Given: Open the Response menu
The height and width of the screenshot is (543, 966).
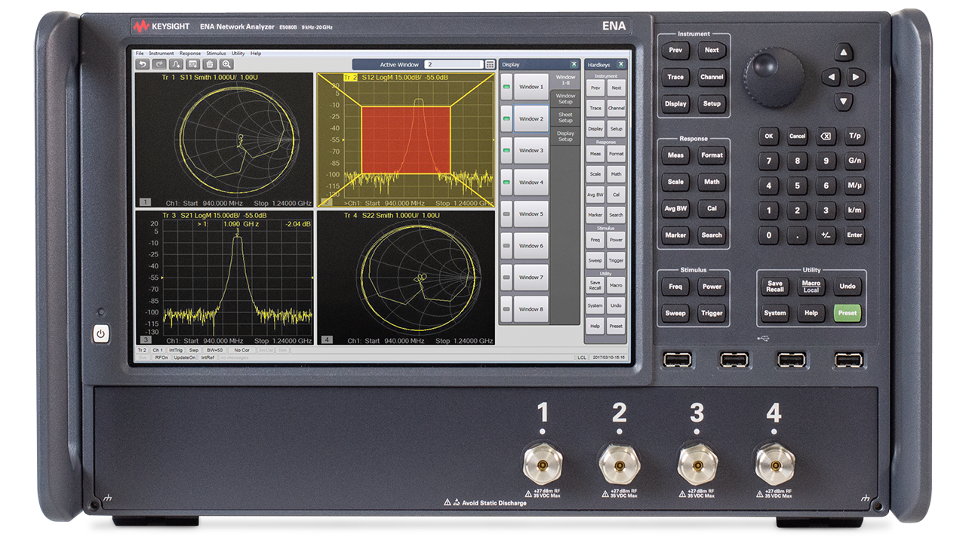Looking at the screenshot, I should point(191,54).
